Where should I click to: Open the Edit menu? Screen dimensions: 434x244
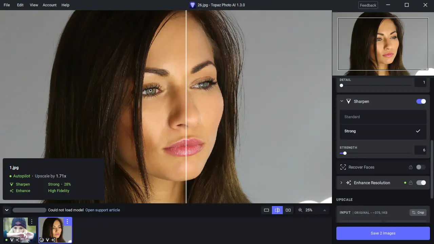click(20, 5)
